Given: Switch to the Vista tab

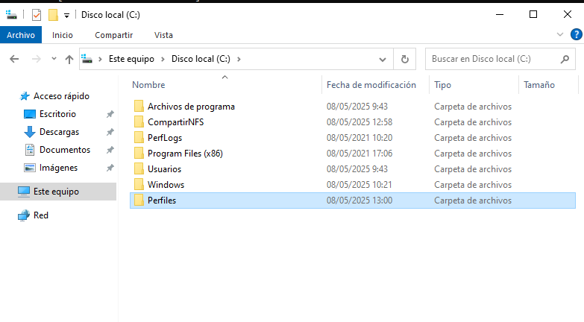Looking at the screenshot, I should click(163, 35).
